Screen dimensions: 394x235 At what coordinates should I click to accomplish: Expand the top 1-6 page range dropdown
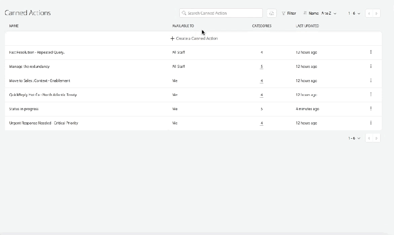(354, 13)
